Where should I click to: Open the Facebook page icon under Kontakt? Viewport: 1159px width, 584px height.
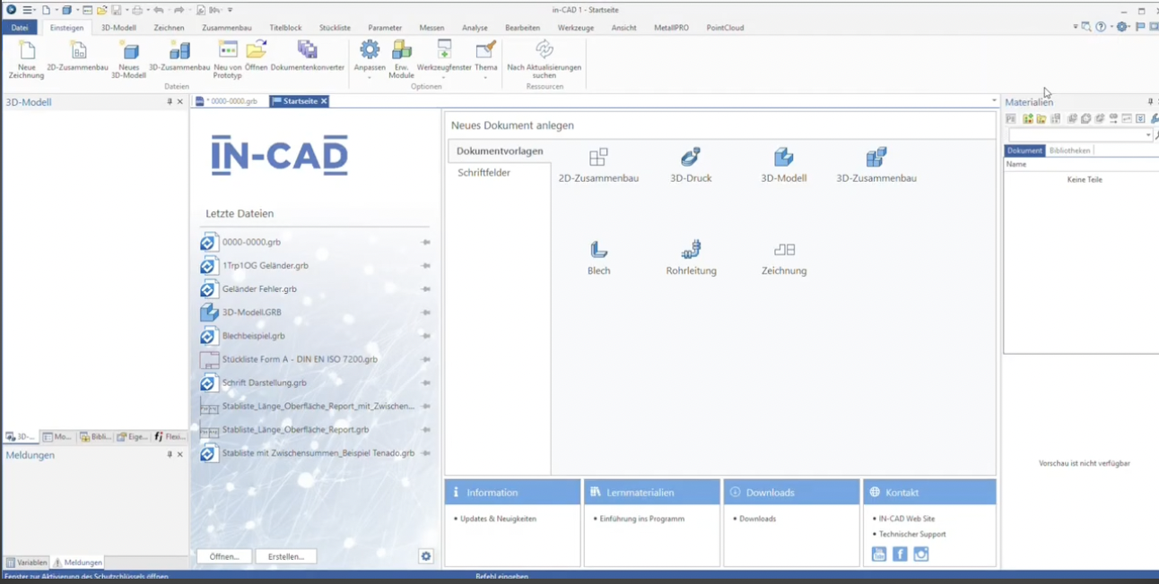click(900, 554)
